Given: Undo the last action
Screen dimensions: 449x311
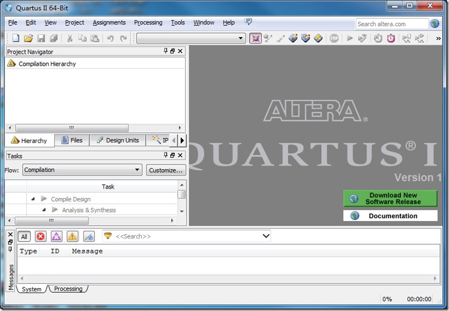Looking at the screenshot, I should (110, 38).
